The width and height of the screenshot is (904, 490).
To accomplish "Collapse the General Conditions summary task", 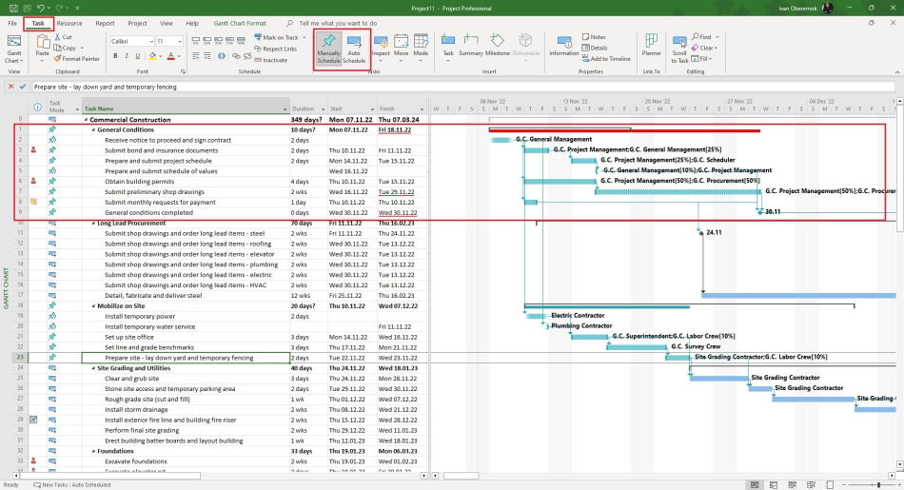I will (x=93, y=130).
